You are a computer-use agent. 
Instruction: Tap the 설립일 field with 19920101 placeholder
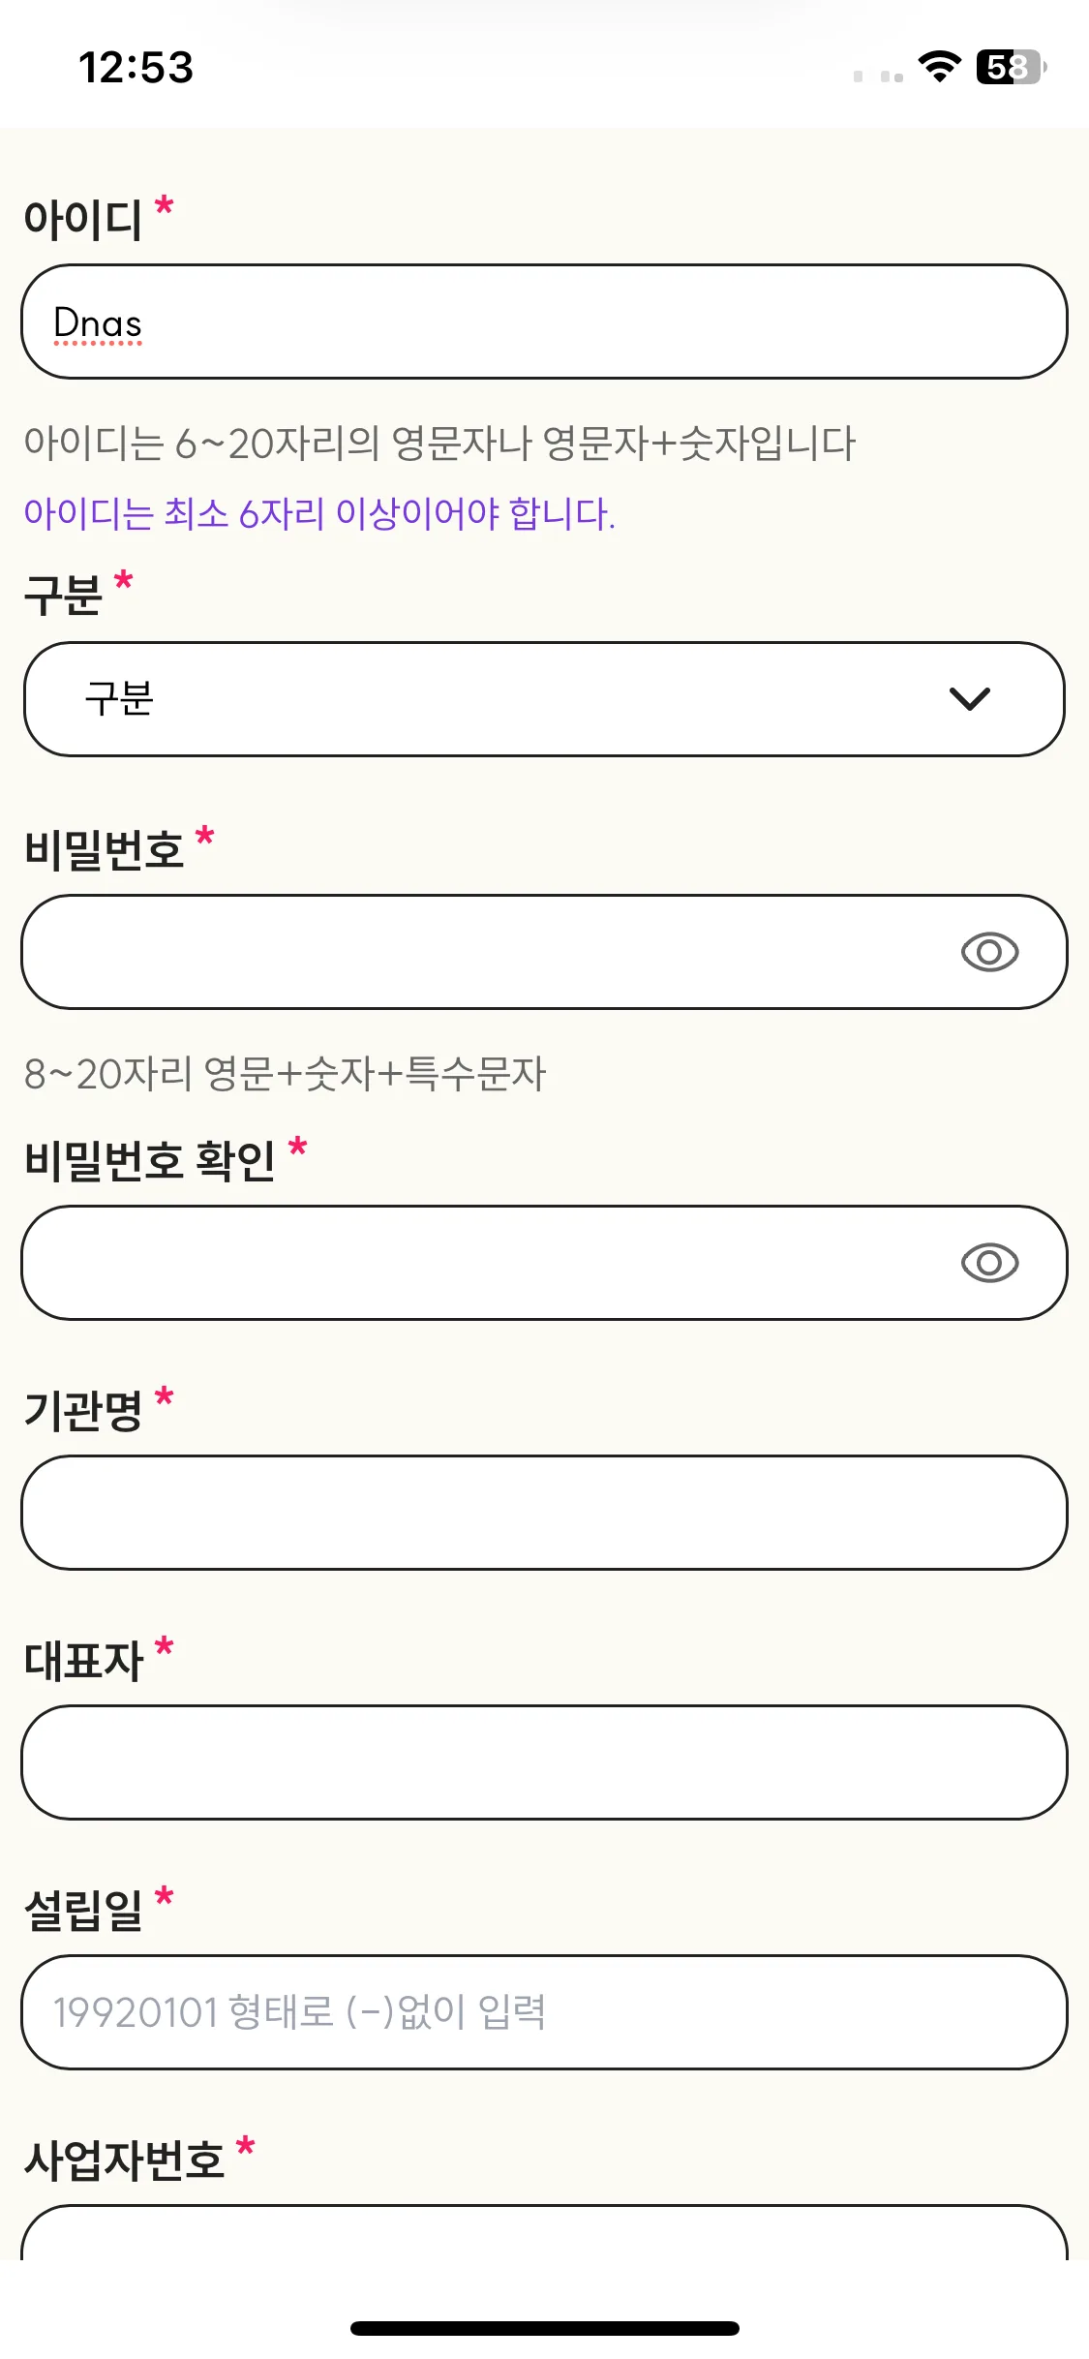coord(544,2012)
